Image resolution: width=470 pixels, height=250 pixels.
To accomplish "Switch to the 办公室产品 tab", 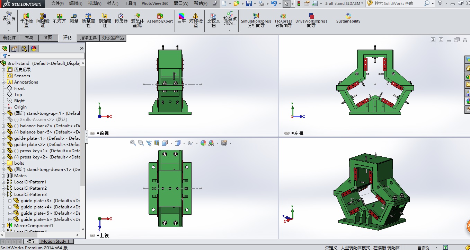I will click(x=113, y=38).
